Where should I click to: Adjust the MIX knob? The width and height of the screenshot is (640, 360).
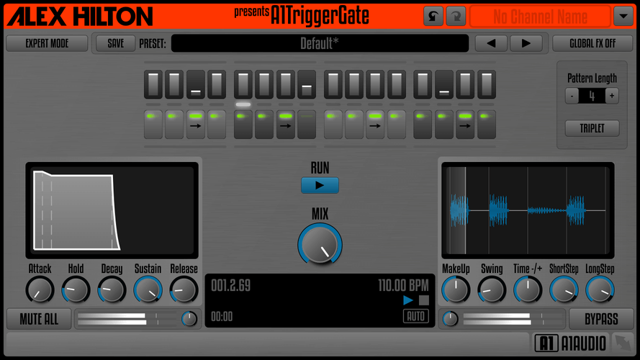[320, 245]
